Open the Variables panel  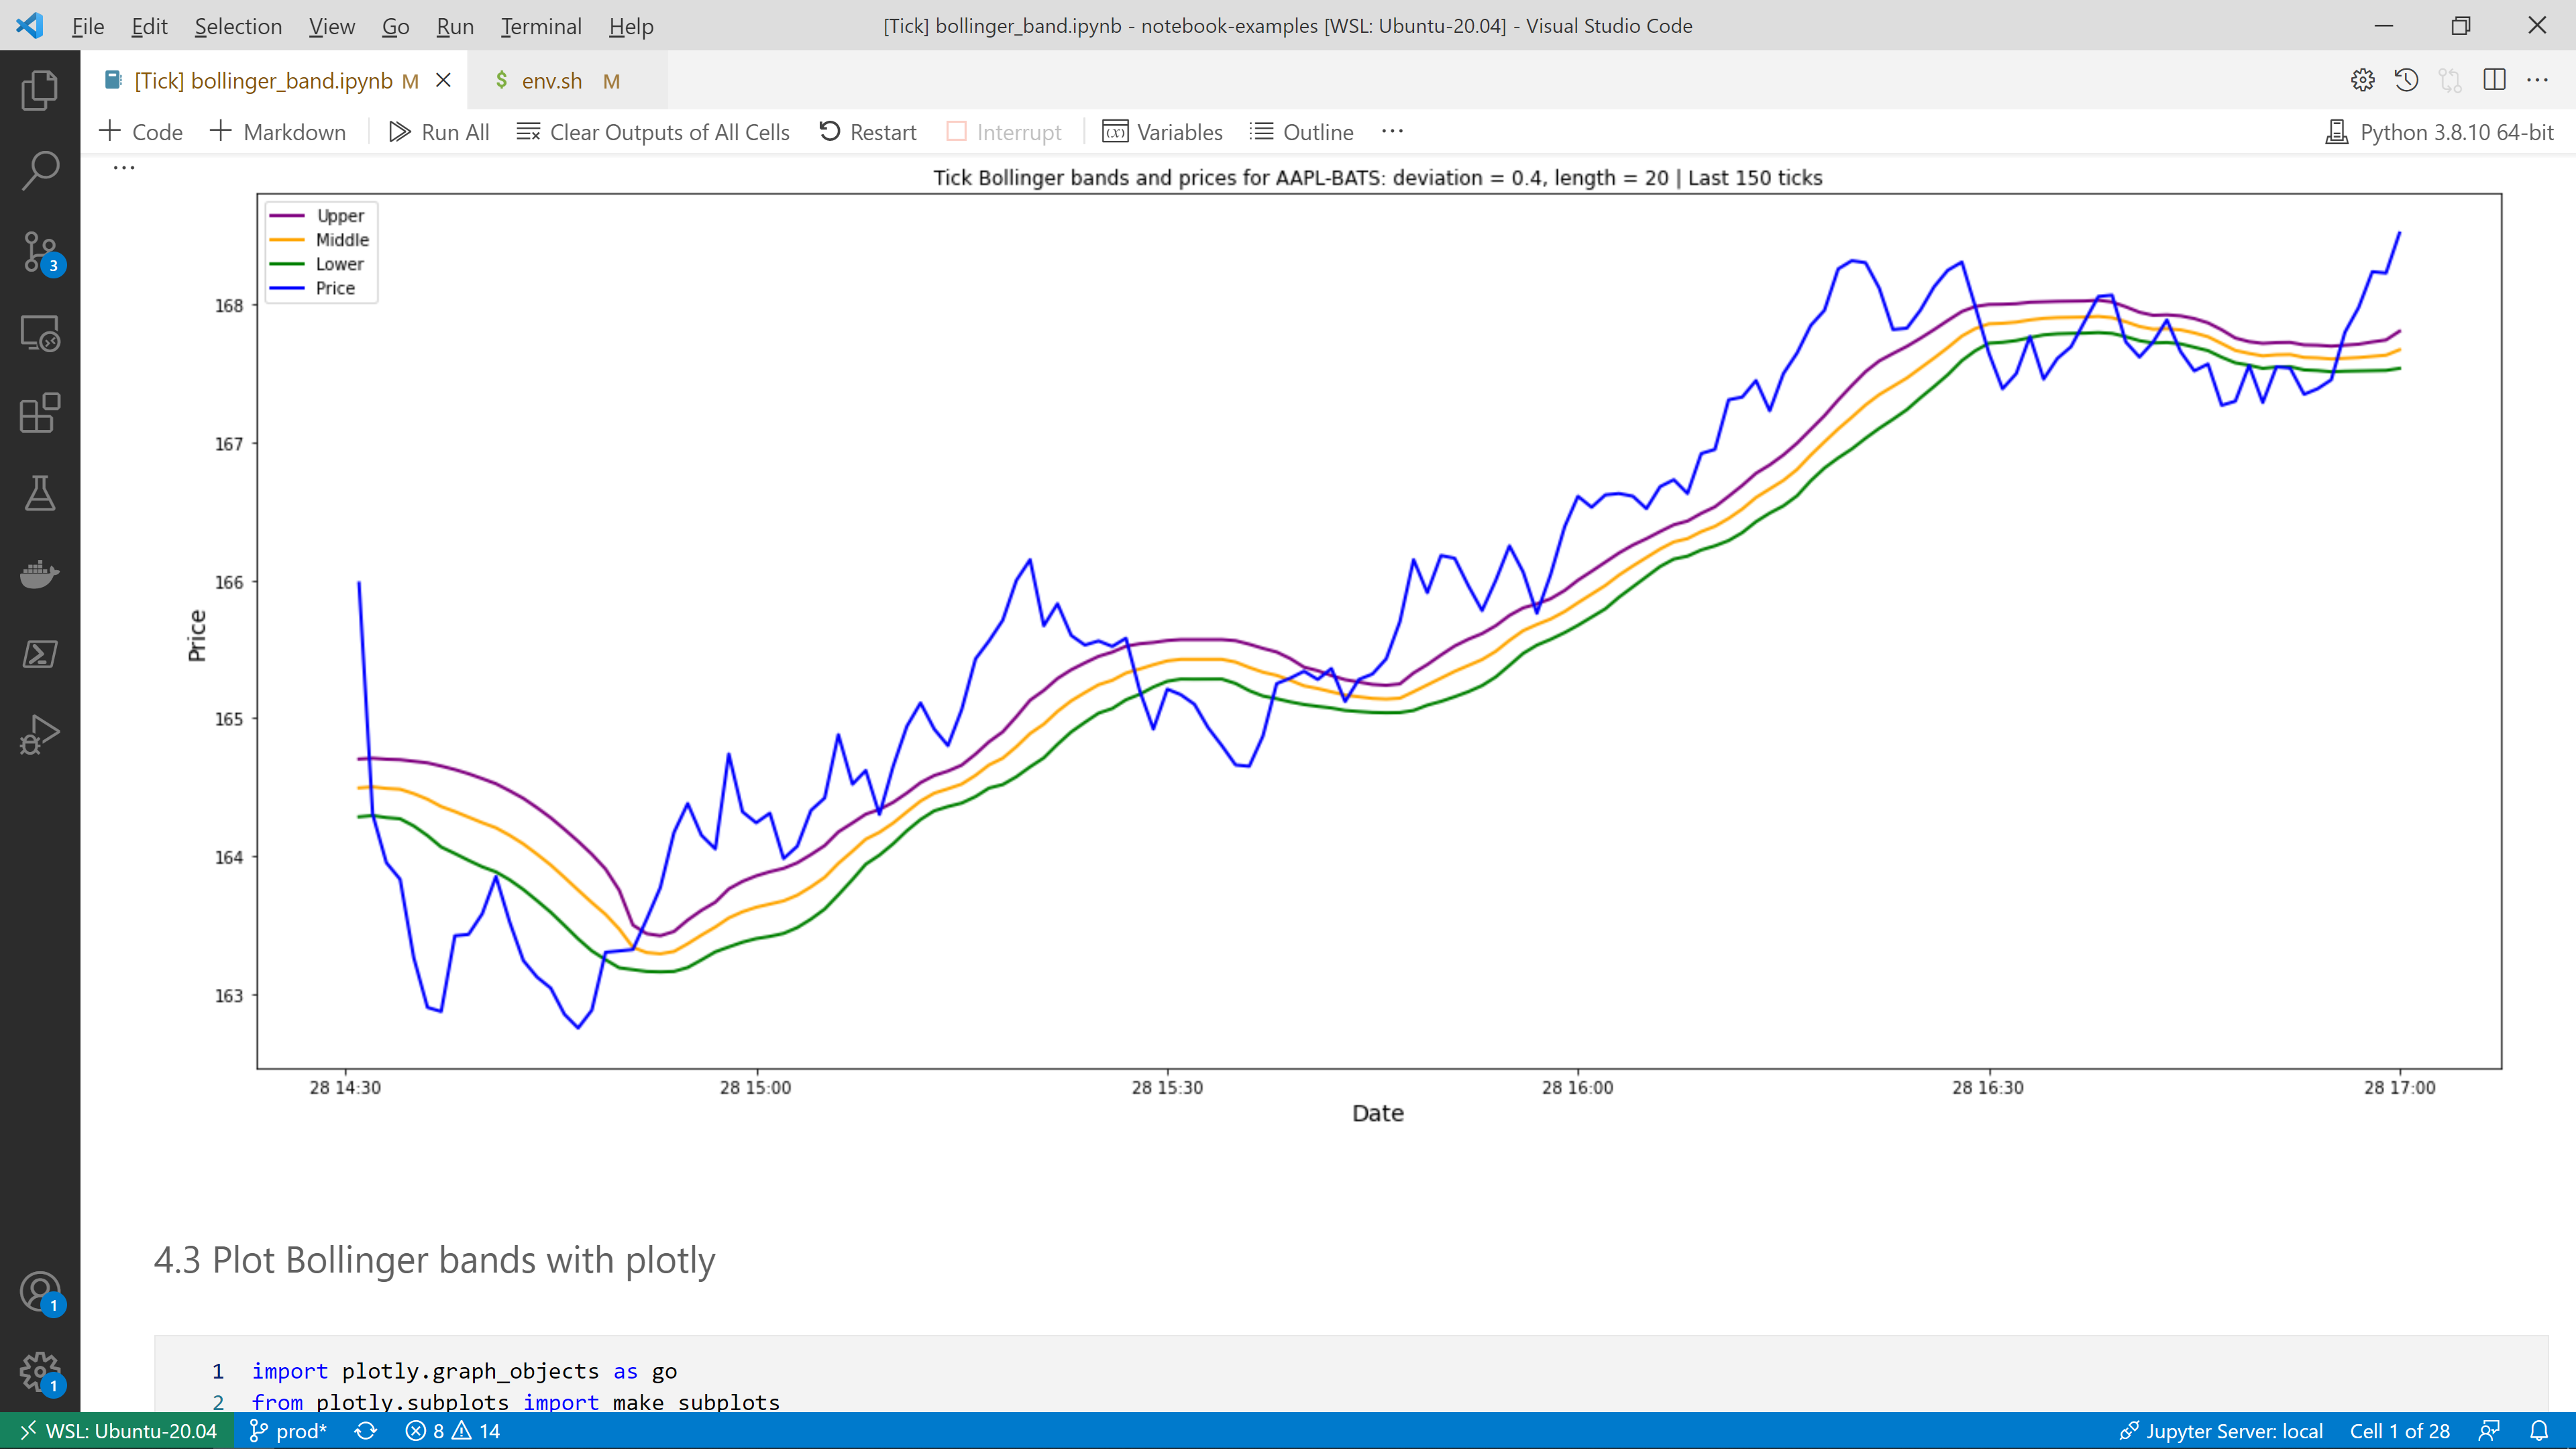click(1162, 132)
